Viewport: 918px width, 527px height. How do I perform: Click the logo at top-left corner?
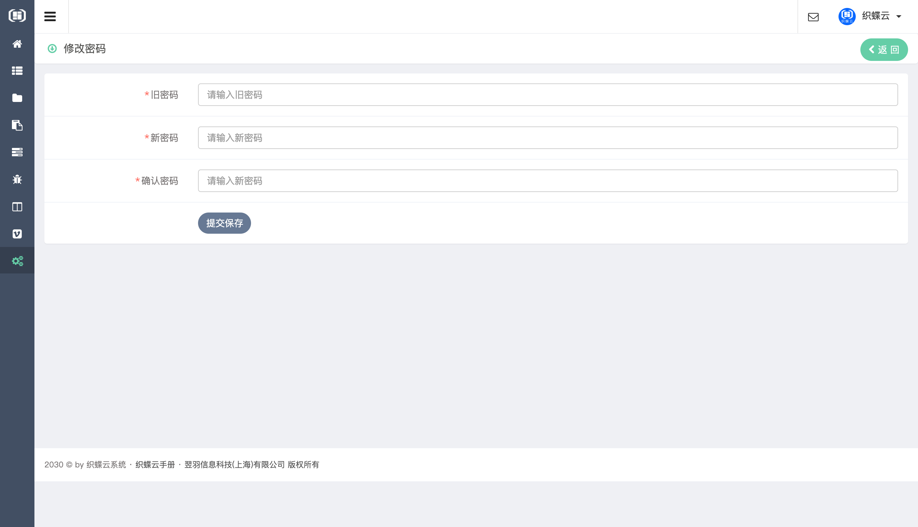[17, 16]
